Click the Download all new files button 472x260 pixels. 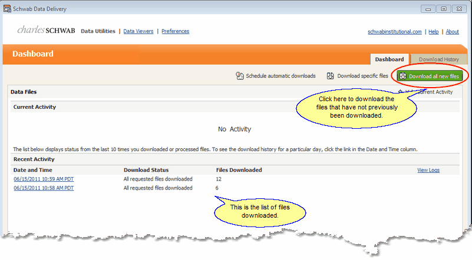[x=430, y=76]
